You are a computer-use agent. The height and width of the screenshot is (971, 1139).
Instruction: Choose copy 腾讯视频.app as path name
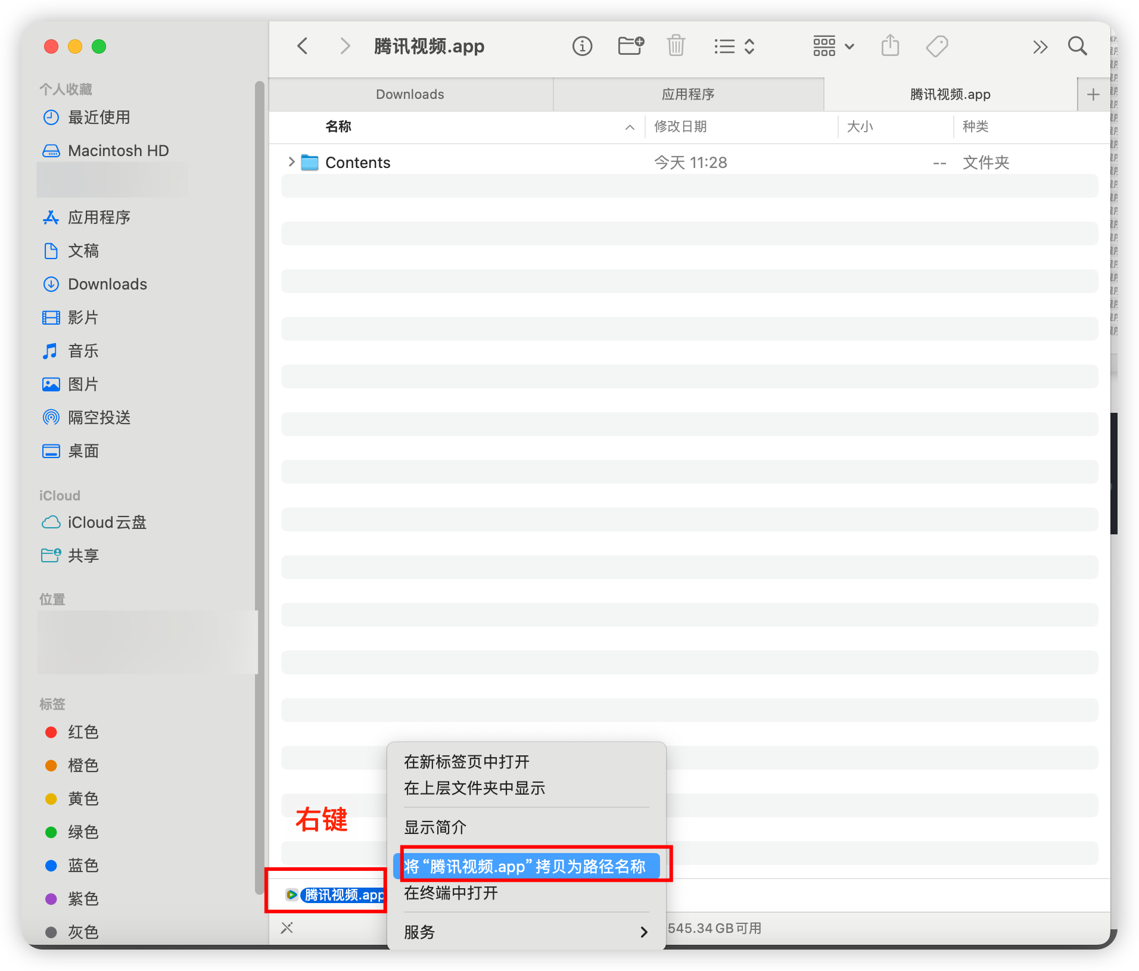[x=527, y=867]
